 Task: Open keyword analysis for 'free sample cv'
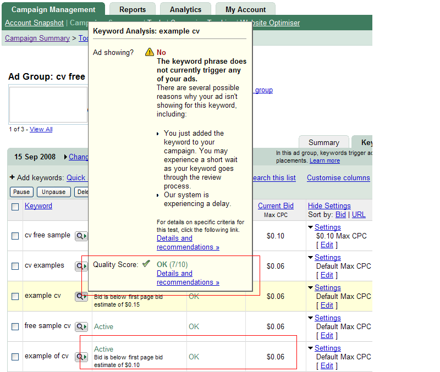coord(81,326)
